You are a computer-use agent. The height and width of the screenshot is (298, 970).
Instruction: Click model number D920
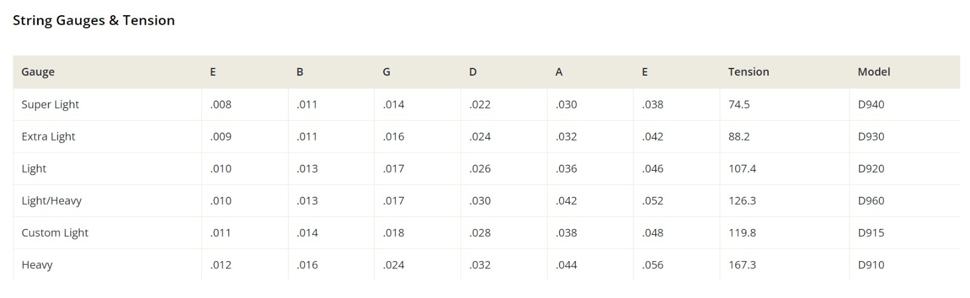(x=871, y=168)
